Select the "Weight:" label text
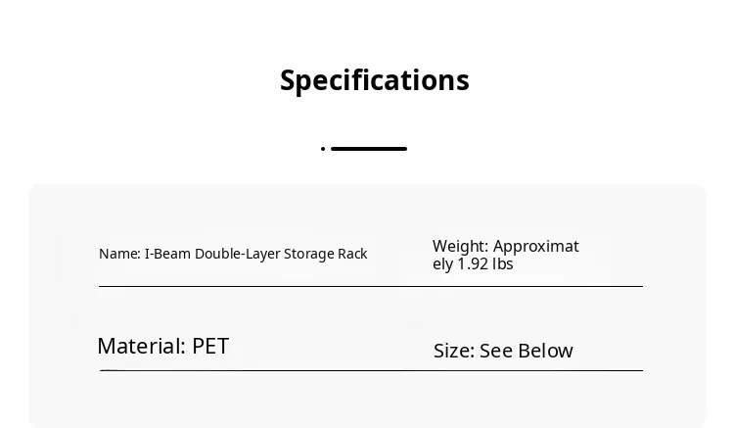 (460, 246)
